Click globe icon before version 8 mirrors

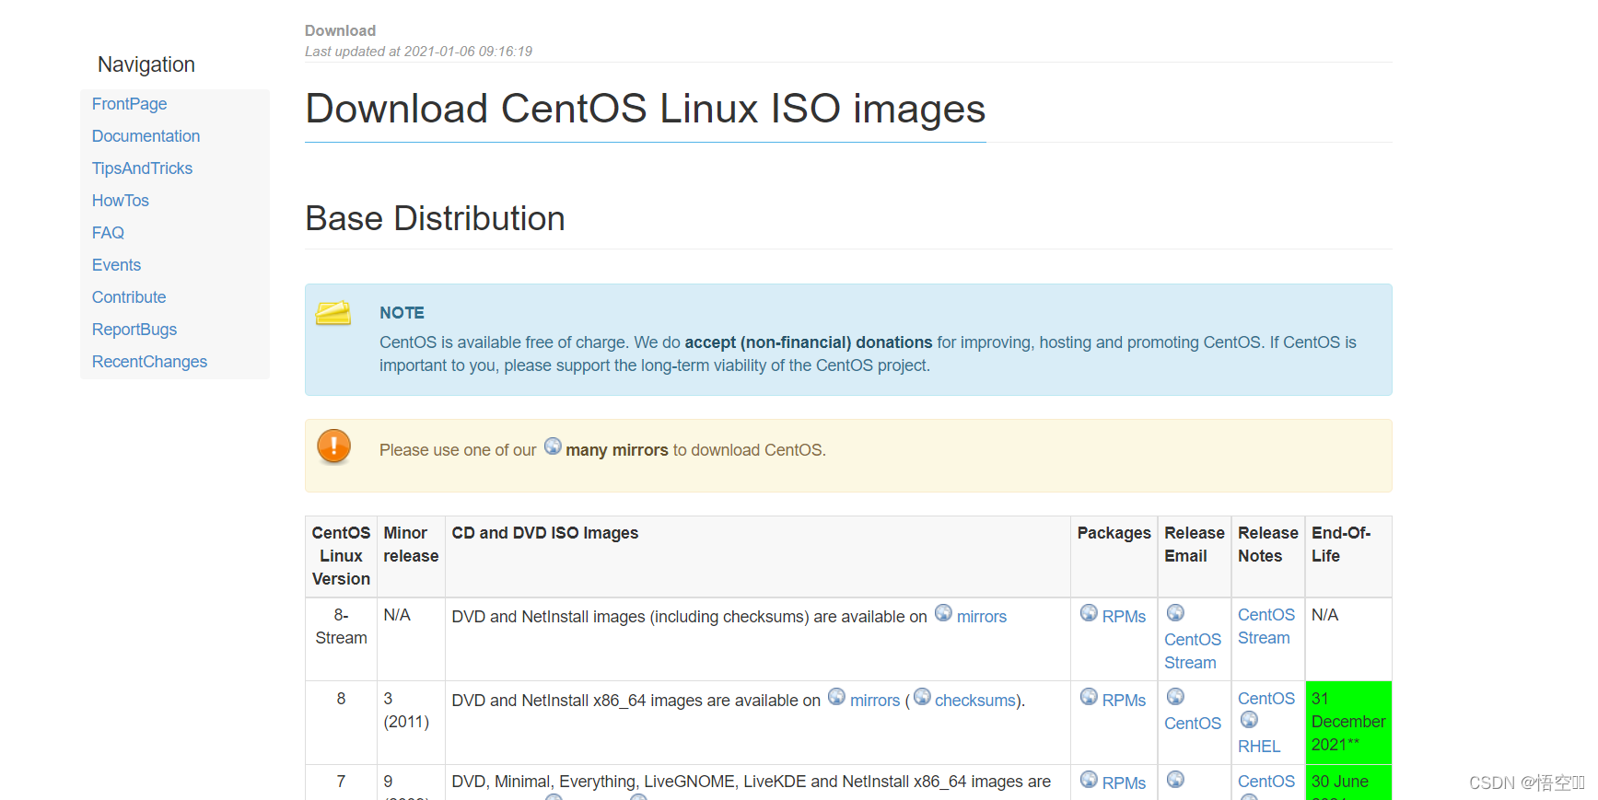[836, 697]
